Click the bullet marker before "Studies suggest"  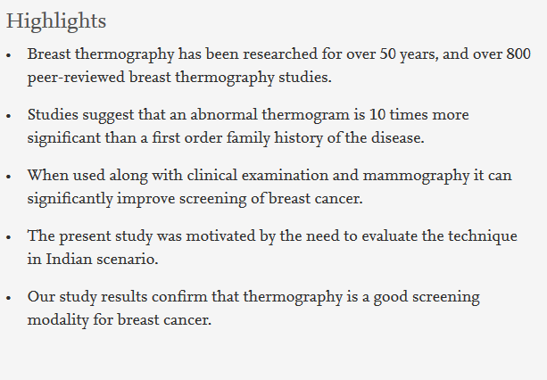[x=8, y=116]
